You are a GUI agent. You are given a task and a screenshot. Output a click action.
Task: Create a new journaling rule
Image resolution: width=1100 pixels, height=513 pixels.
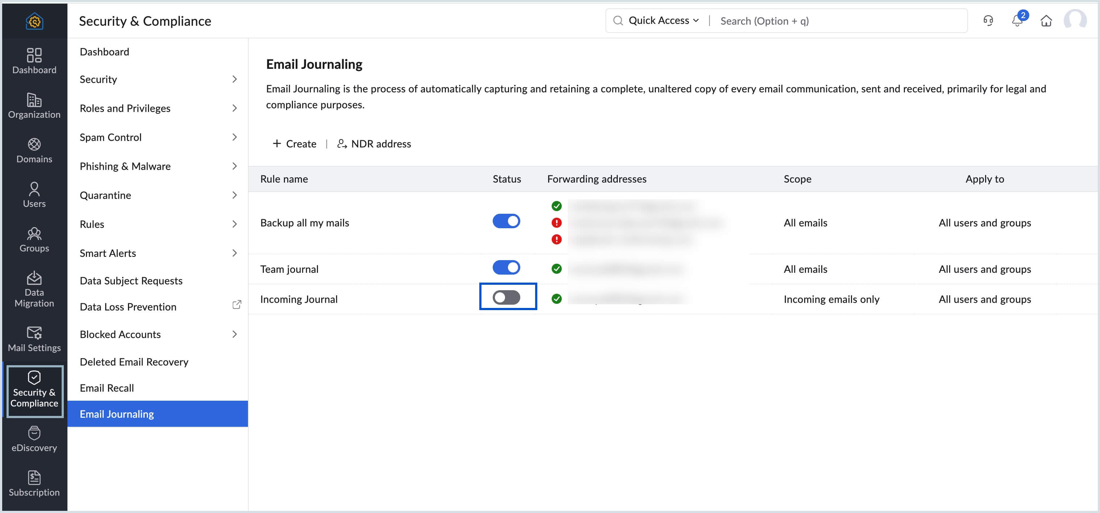tap(294, 143)
